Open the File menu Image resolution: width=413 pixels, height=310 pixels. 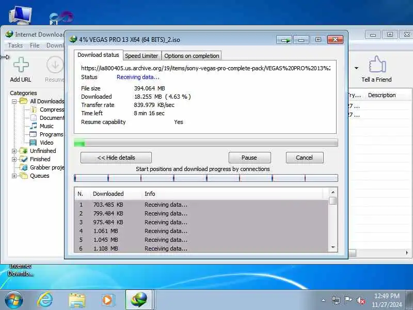point(35,45)
